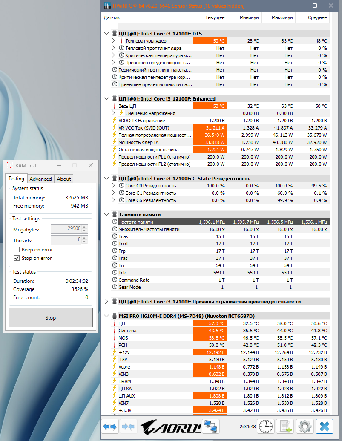Click the collapse-columns arrows icon in HWiNFO toolbar
This screenshot has height=441, width=342.
point(128,427)
